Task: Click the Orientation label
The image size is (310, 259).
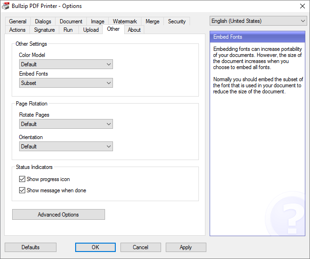Action: click(31, 137)
